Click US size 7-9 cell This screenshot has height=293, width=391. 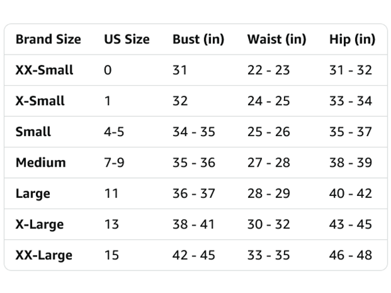click(114, 163)
